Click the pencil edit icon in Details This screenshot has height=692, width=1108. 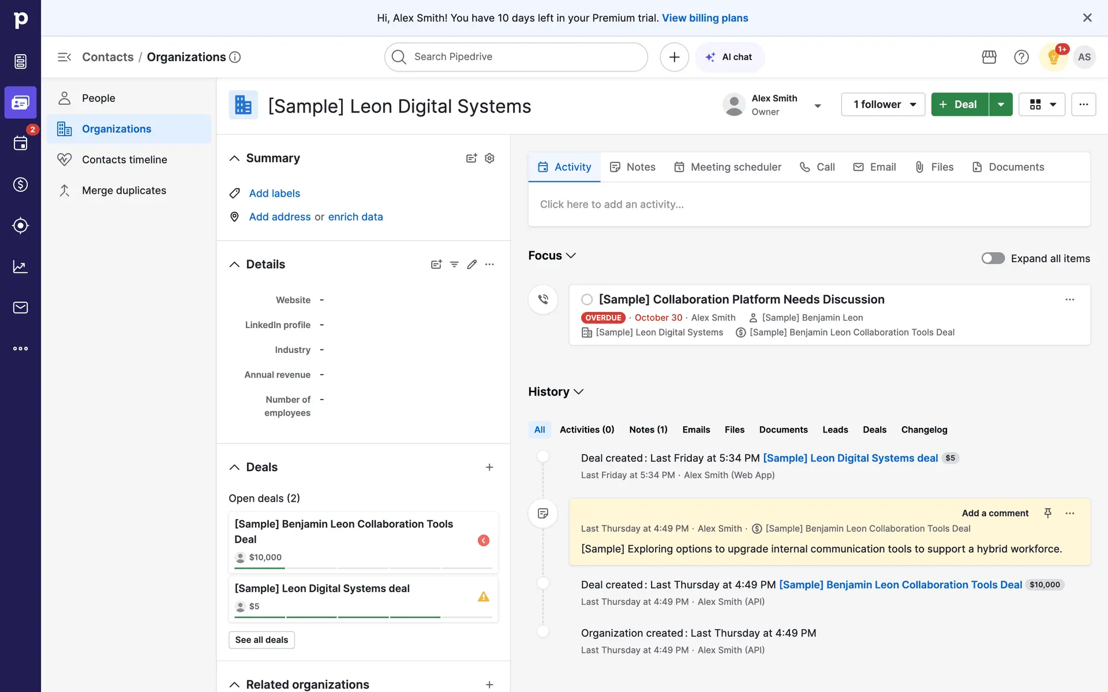tap(472, 264)
